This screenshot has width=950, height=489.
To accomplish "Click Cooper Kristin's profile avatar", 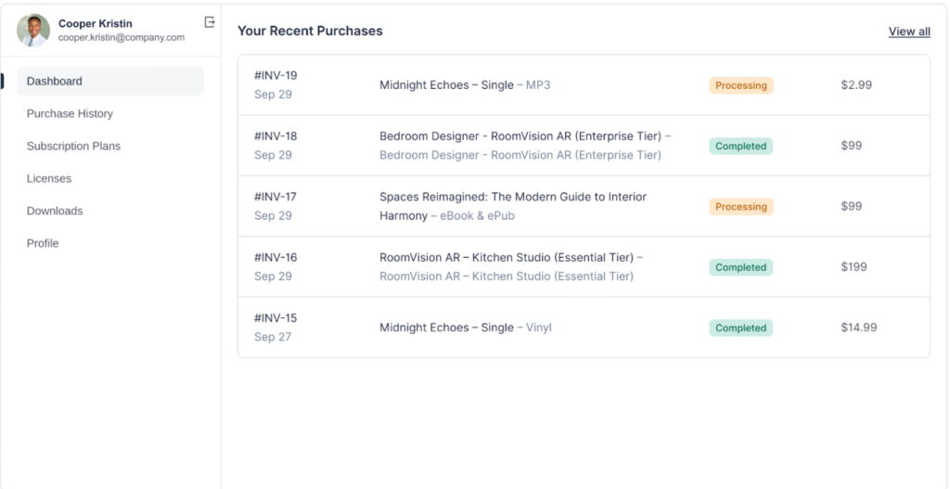I will pyautogui.click(x=33, y=30).
